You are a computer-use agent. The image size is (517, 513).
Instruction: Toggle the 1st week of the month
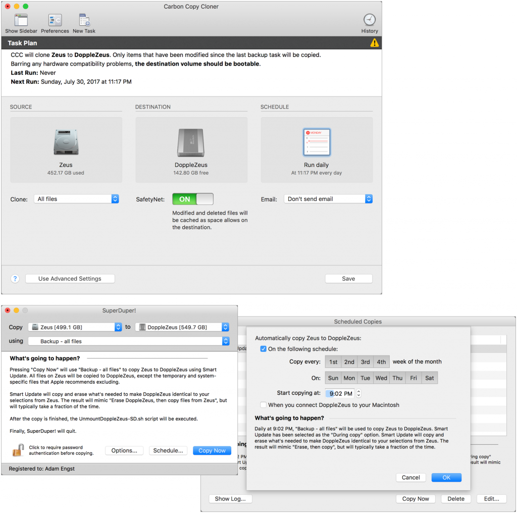333,362
